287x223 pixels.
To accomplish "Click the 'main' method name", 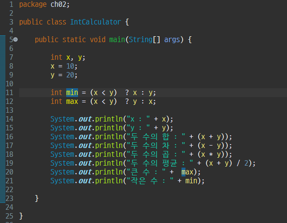I will click(x=117, y=40).
